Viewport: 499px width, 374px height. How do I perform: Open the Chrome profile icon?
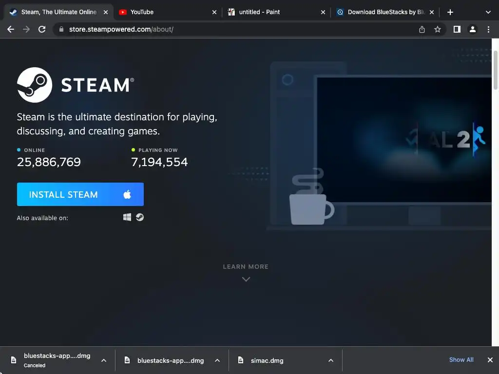tap(473, 29)
